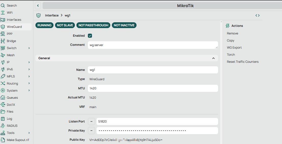Click the VRF value main

tap(93, 107)
